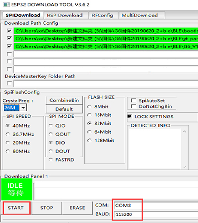The image size is (198, 223).
Task: Click the STOP button
Action: (x=47, y=208)
